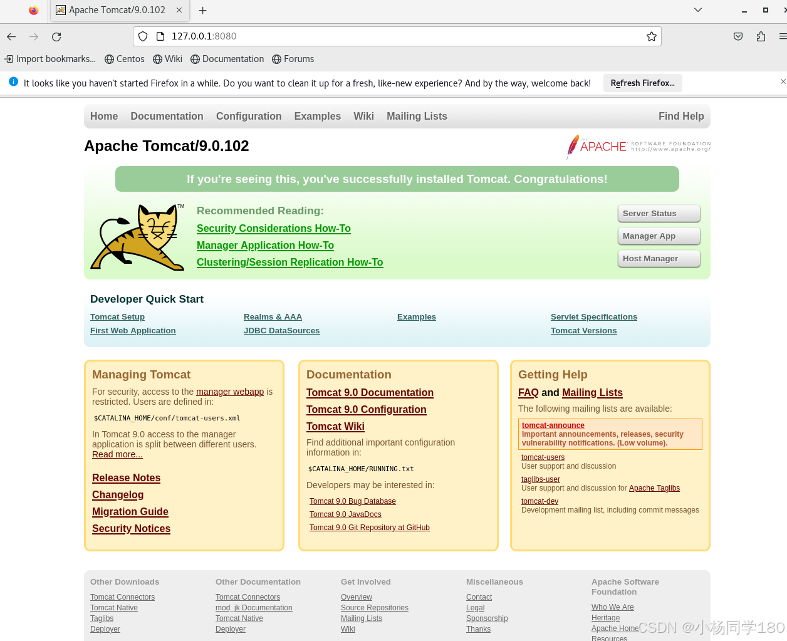
Task: Open the Tomcat Setup quick start link
Action: [x=117, y=317]
